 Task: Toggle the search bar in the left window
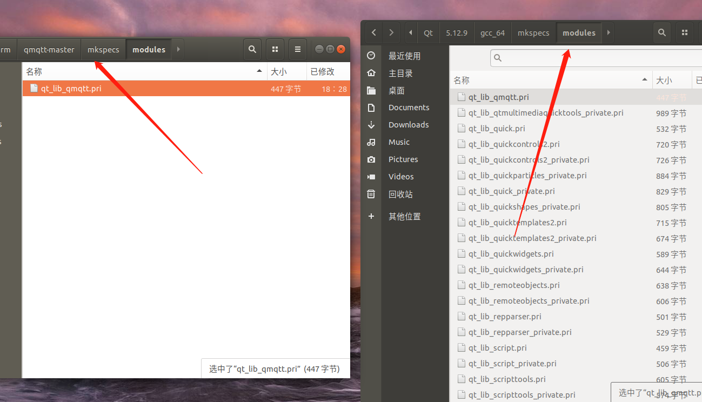[x=252, y=49]
